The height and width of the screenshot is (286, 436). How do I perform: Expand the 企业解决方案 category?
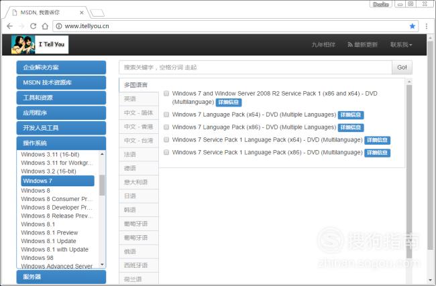[61, 68]
